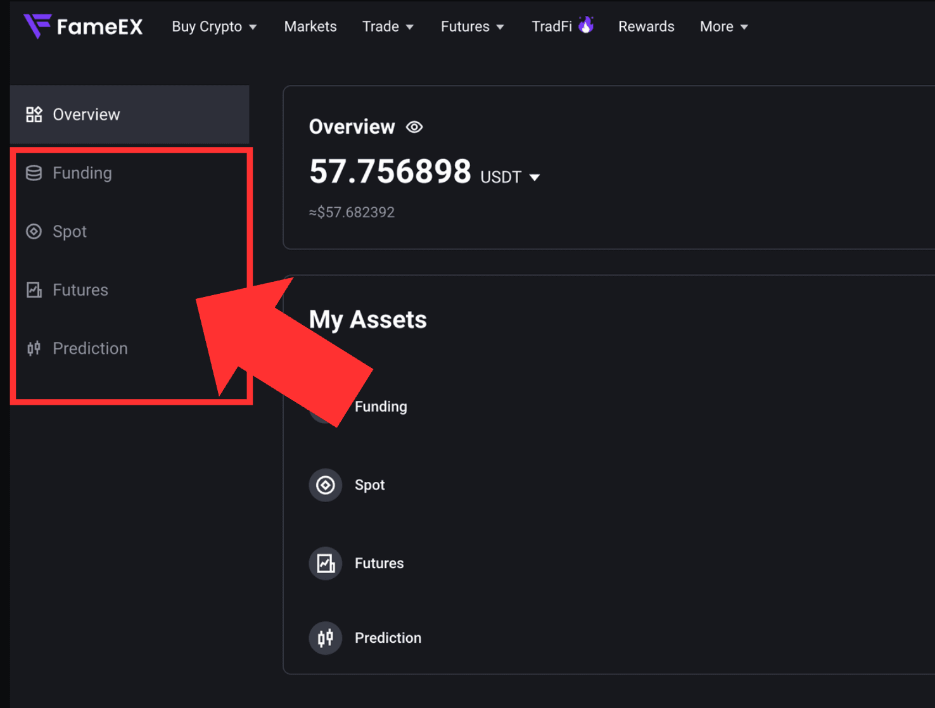Click the Spot icon under My Assets
The width and height of the screenshot is (935, 708).
point(326,485)
